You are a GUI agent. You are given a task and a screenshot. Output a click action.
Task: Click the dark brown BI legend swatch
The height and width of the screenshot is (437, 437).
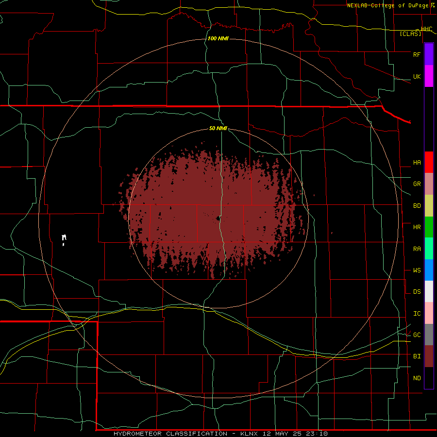tap(429, 356)
